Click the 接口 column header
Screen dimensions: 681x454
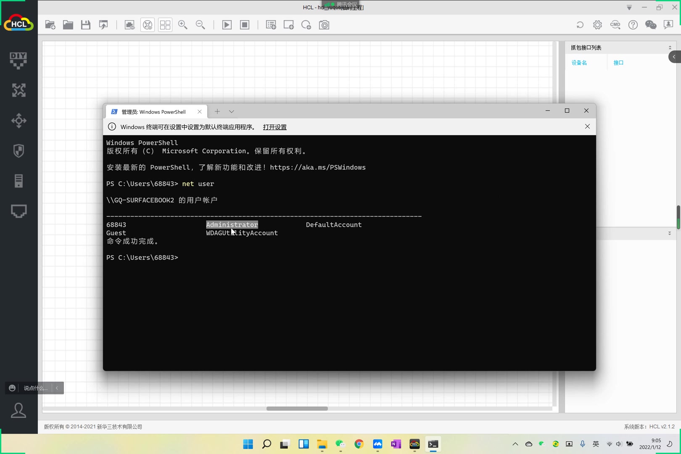pyautogui.click(x=618, y=63)
